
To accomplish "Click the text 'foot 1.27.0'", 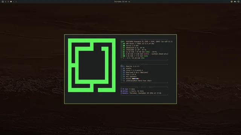I will coord(131,75).
